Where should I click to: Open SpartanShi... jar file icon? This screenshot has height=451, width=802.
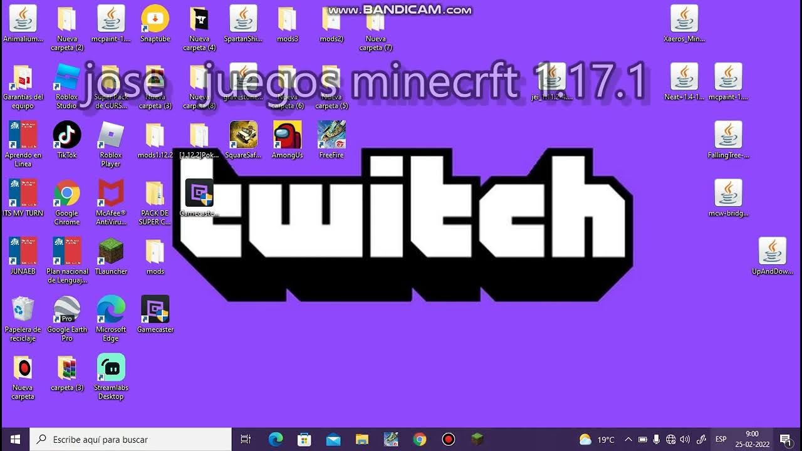[243, 19]
